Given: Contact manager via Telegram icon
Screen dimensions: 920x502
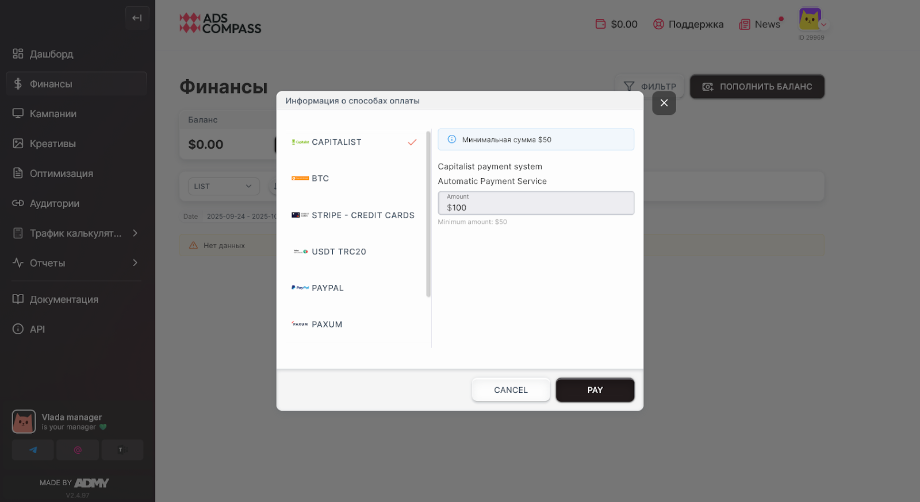Looking at the screenshot, I should pyautogui.click(x=33, y=450).
